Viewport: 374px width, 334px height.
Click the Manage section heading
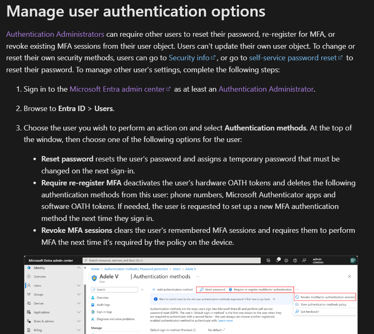tap(96, 328)
